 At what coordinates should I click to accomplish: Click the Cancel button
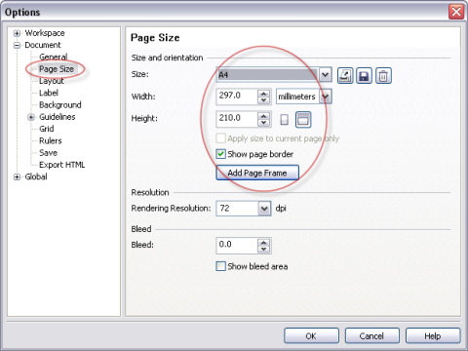372,335
